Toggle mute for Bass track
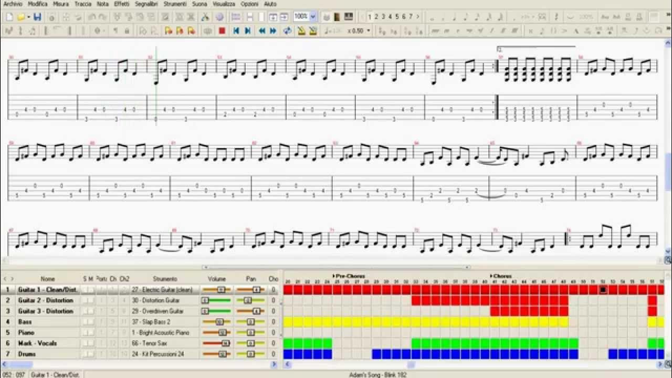672x378 pixels. pos(91,322)
